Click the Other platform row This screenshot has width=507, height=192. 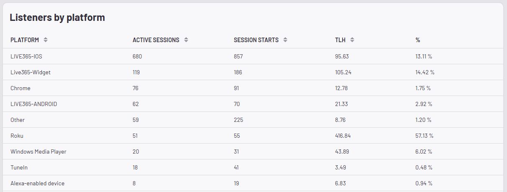click(x=18, y=120)
